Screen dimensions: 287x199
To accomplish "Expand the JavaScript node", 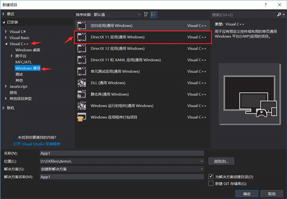I will click(x=6, y=87).
